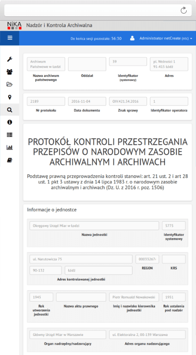The height and width of the screenshot is (355, 196).
Task: Click the PROTOKÓŁ KONTROLI heading
Action: point(107,152)
